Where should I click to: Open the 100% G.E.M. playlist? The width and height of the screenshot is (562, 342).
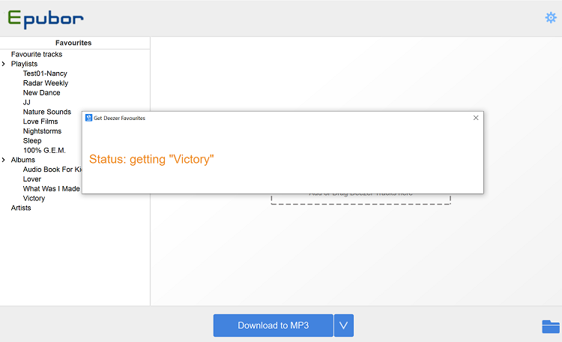[44, 150]
